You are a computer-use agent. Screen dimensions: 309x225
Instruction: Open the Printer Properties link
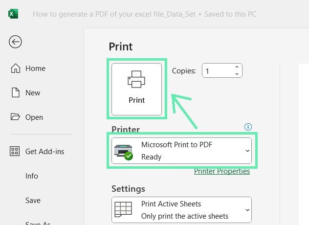click(222, 171)
